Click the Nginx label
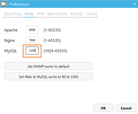This screenshot has width=138, height=114. point(10,41)
